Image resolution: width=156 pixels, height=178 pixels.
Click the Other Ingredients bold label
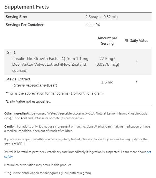(x=17, y=113)
